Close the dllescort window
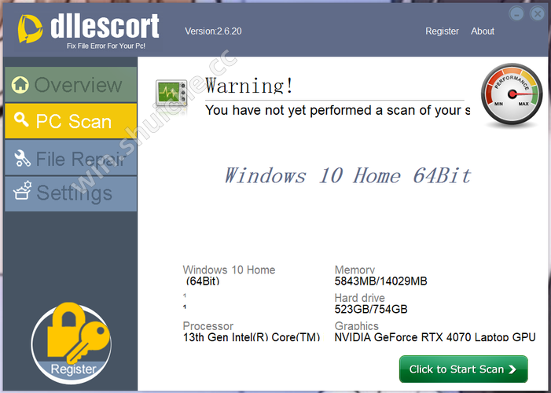551x393 pixels. [538, 14]
